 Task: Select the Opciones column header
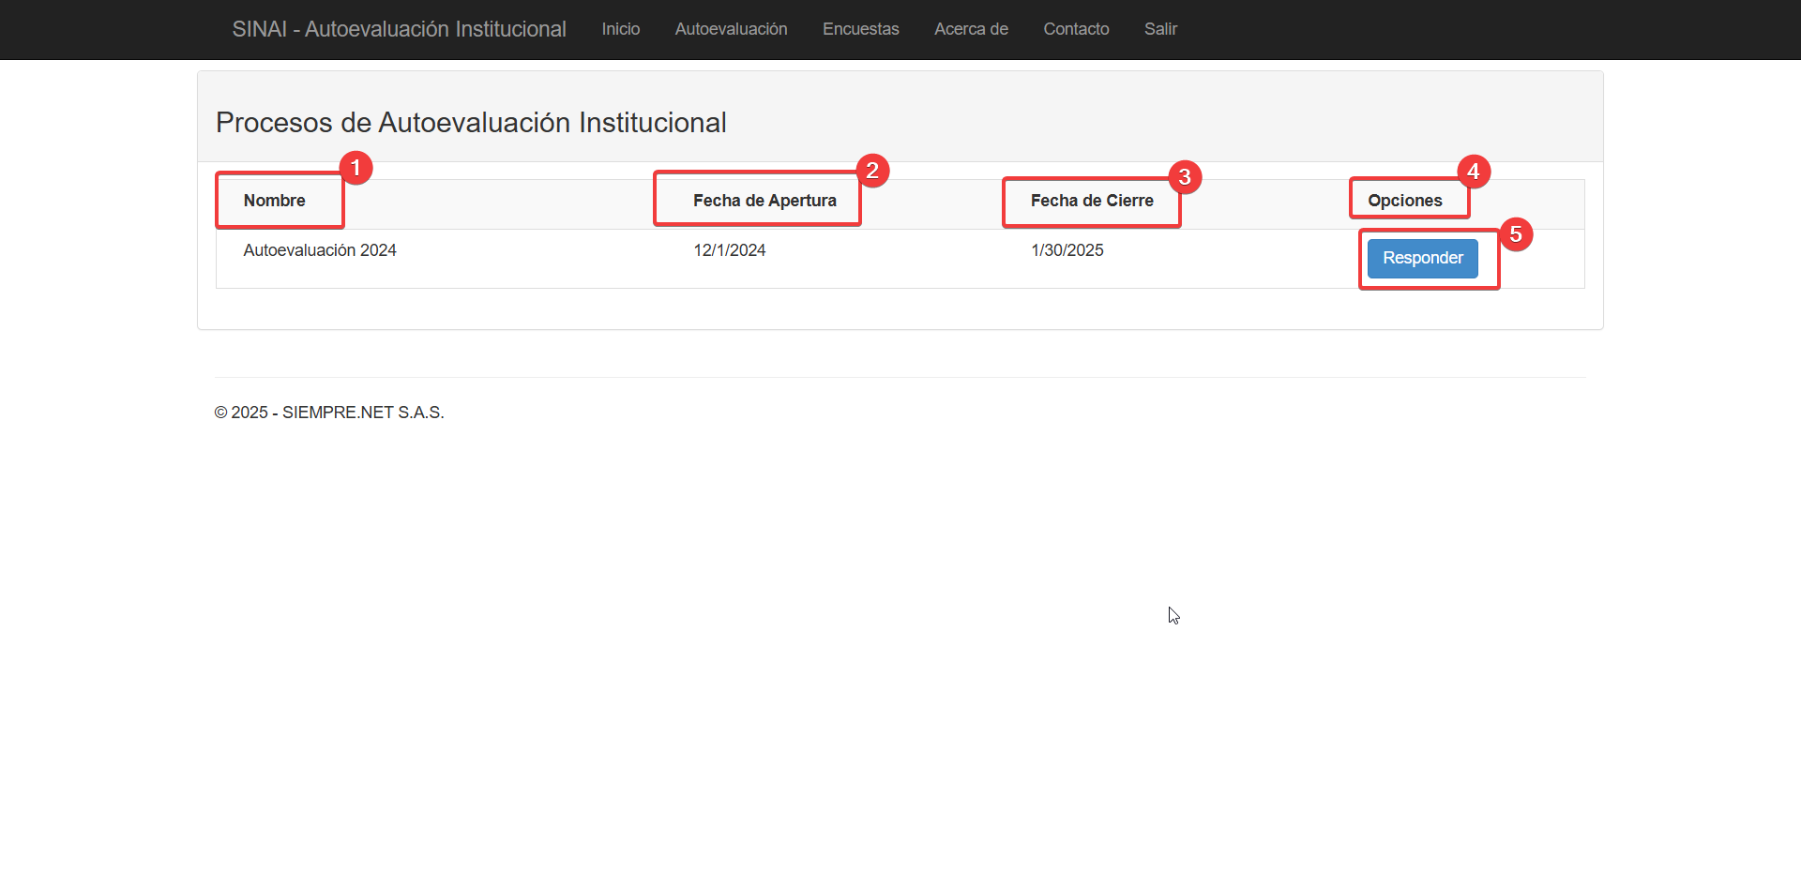coord(1405,201)
